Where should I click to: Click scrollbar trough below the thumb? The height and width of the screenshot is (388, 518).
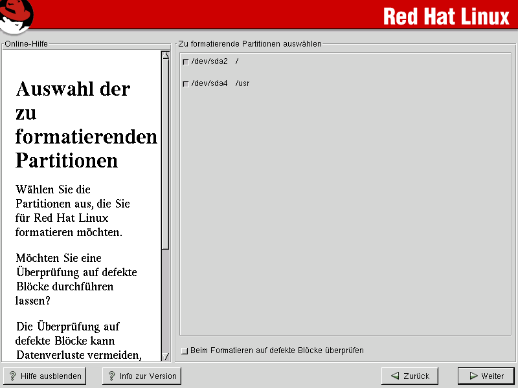tap(165, 297)
